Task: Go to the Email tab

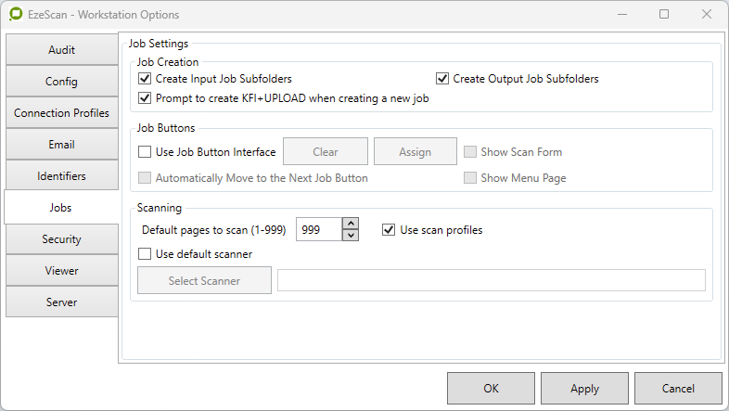Action: point(62,145)
